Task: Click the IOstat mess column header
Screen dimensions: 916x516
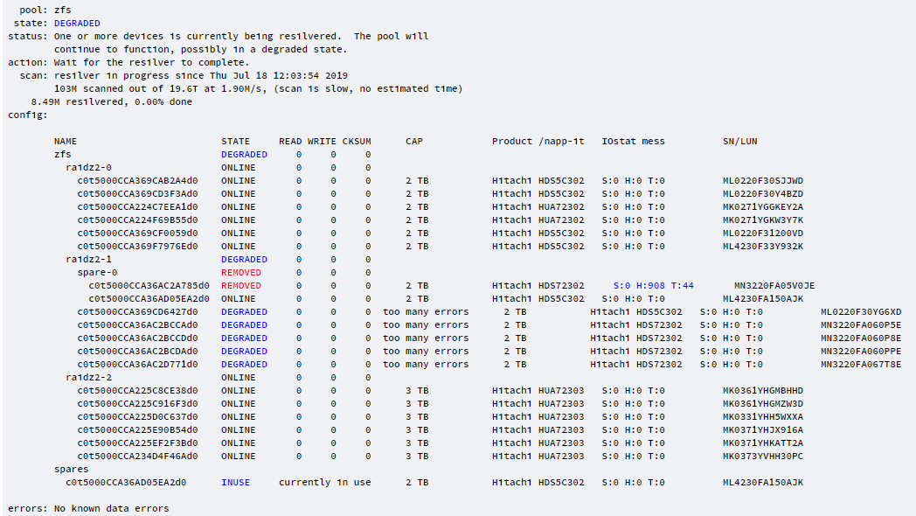Action: click(633, 141)
